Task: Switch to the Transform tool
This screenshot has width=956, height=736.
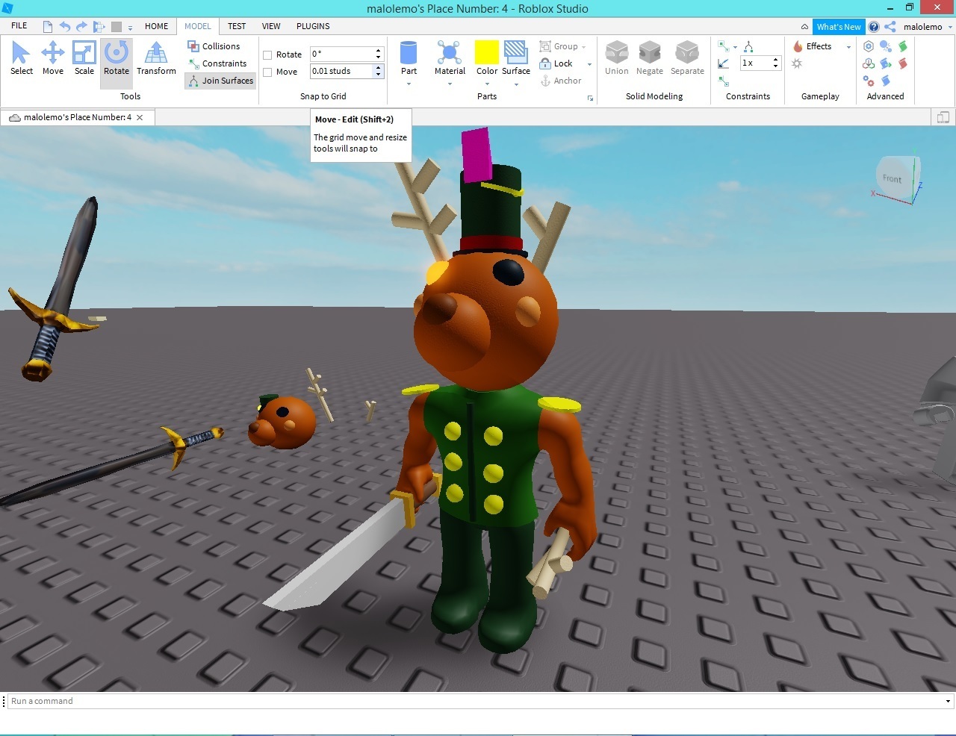Action: [156, 58]
